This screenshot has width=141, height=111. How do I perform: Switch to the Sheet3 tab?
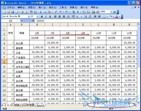(40, 105)
